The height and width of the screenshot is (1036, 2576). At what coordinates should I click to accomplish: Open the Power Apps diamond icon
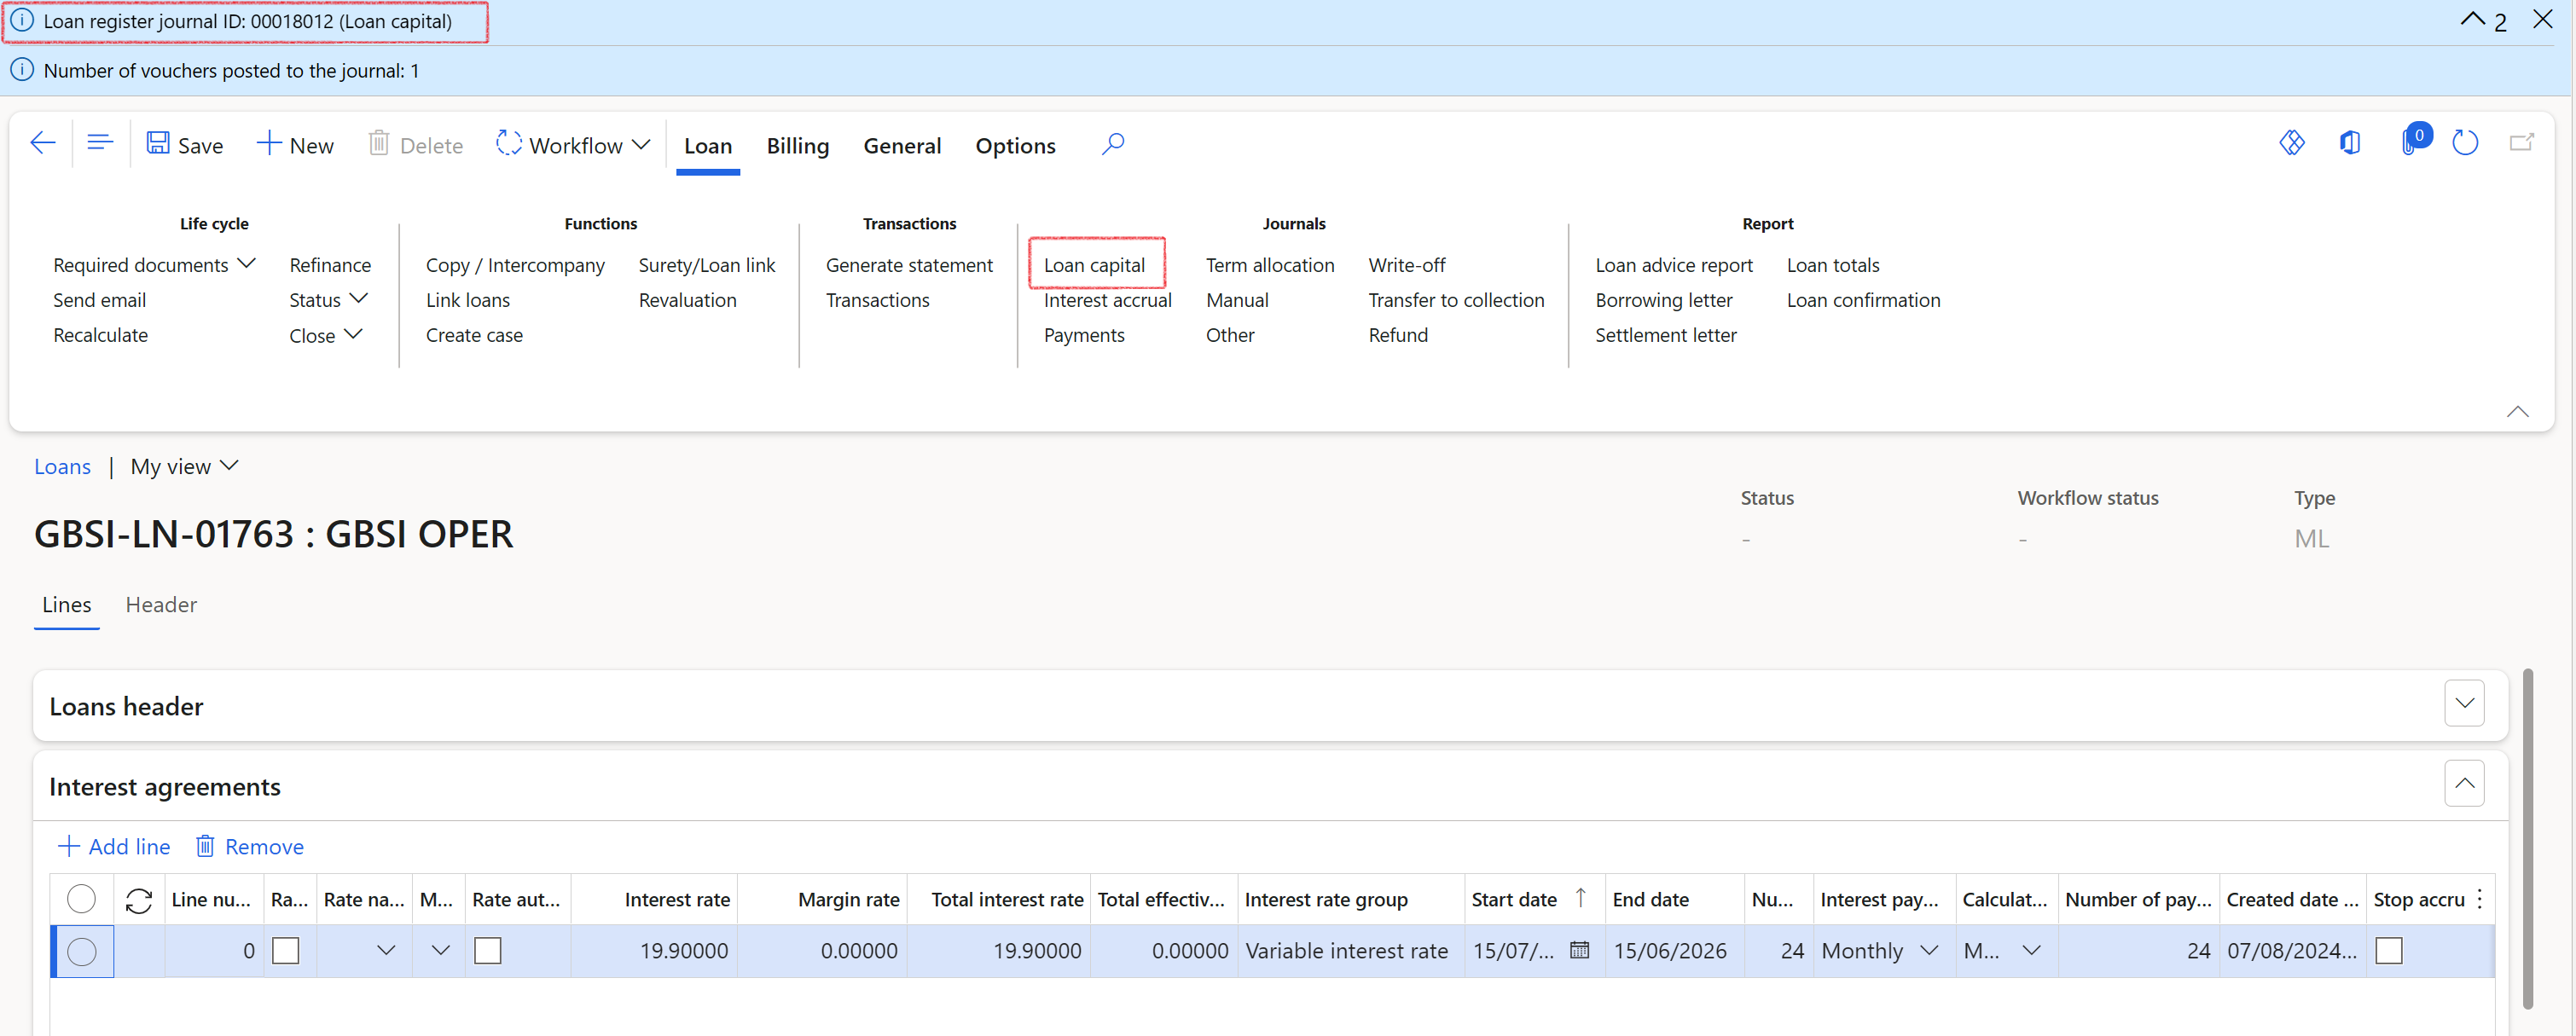coord(2291,143)
